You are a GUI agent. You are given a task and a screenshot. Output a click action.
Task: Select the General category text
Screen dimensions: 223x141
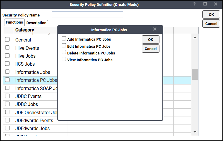(x=23, y=40)
